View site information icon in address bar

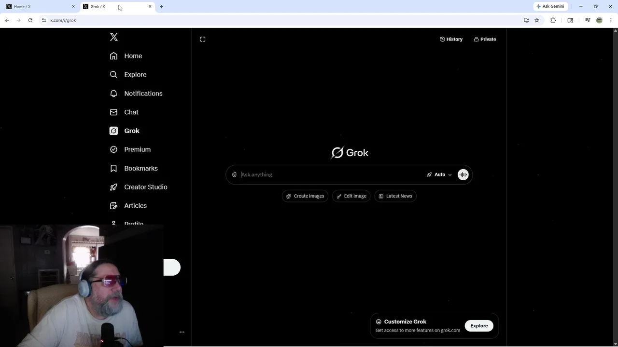44,20
